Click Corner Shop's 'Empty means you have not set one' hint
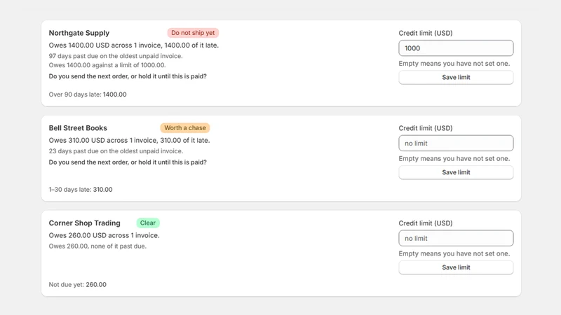The width and height of the screenshot is (561, 315). click(x=454, y=253)
